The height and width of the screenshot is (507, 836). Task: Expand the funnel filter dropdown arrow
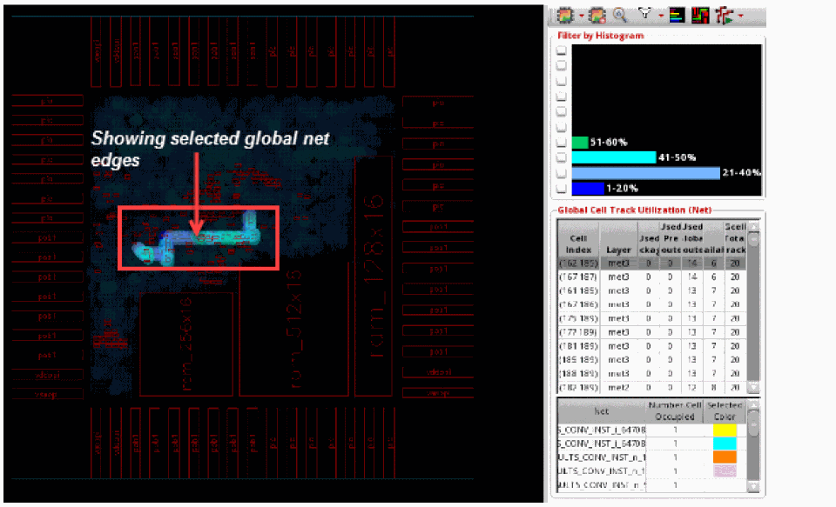point(659,16)
